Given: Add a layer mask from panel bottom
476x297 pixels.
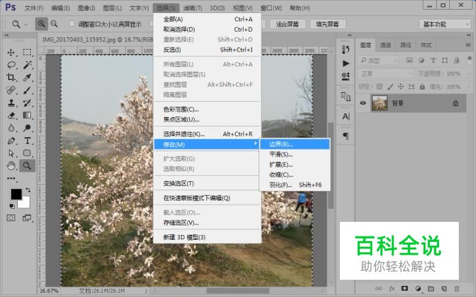Looking at the screenshot, I should [x=404, y=288].
